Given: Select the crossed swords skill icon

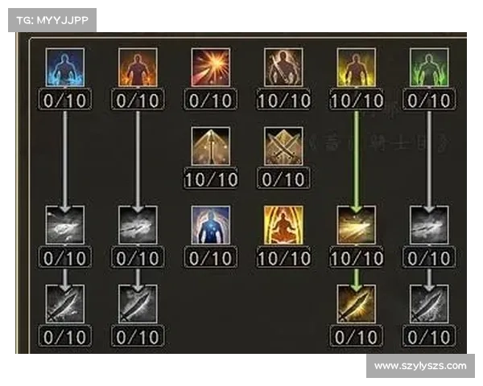Looking at the screenshot, I should 283,146.
